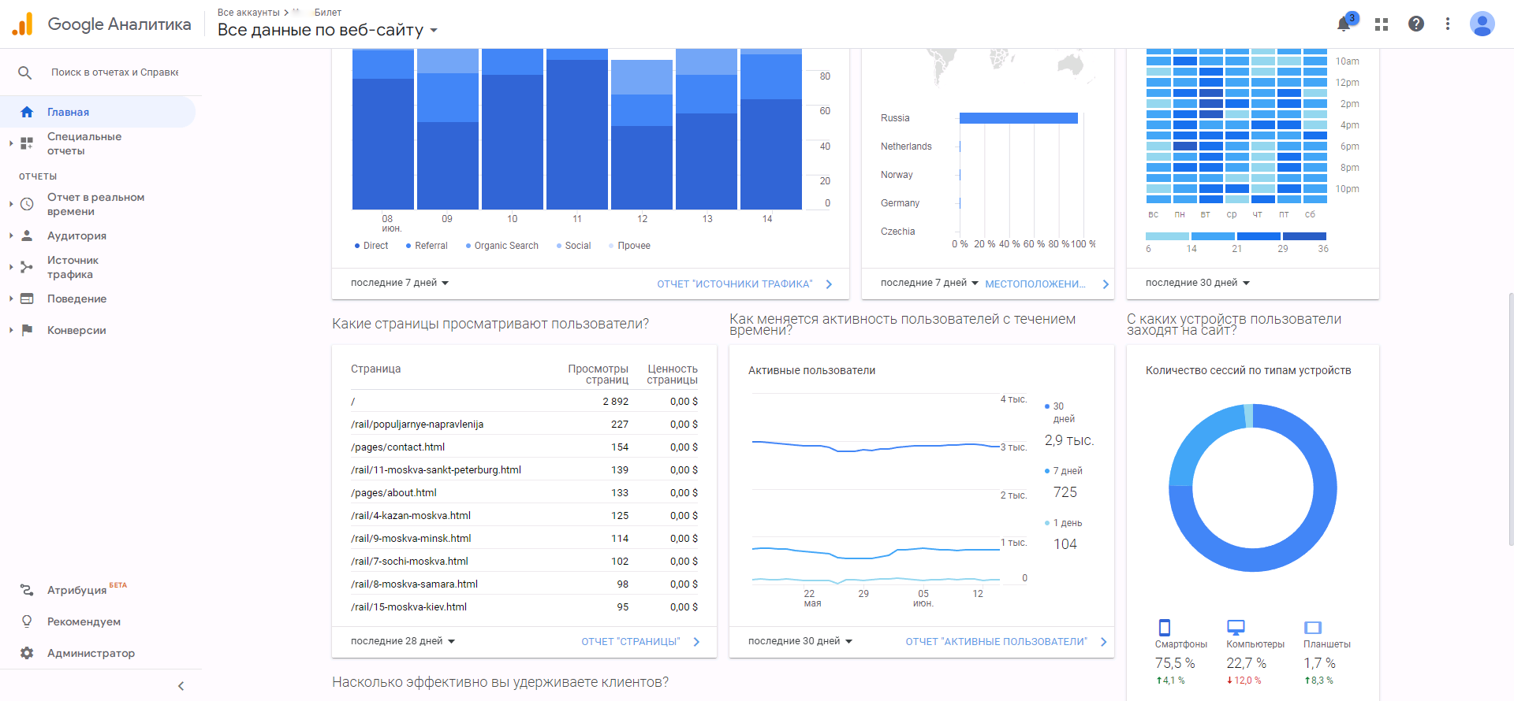Open the Все данные по веб-сайту view selector
Viewport: 1514px width, 701px height.
[x=327, y=30]
